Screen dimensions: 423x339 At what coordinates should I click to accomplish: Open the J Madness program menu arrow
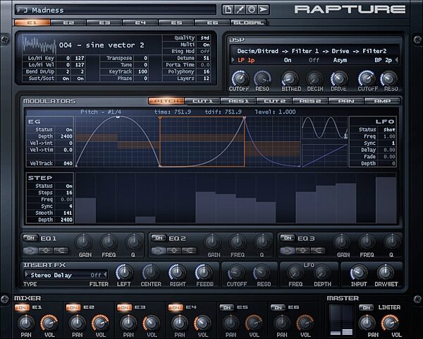tap(19, 10)
